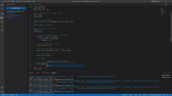Screen dimensions: 172x96
Task: Split the editor right
Action: (x=168, y=4)
